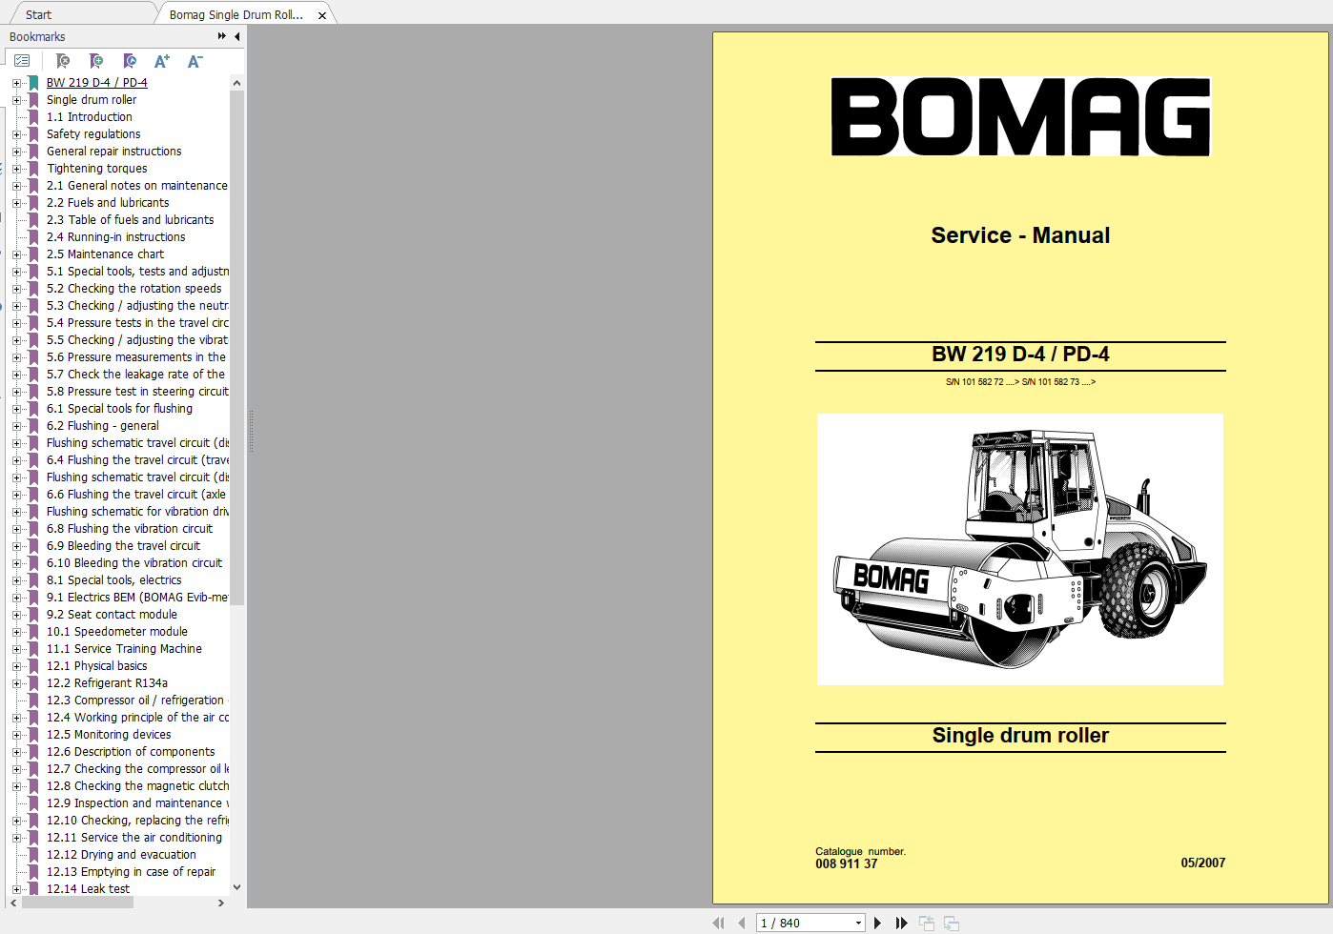Increase bookmark font size with A+

162,61
